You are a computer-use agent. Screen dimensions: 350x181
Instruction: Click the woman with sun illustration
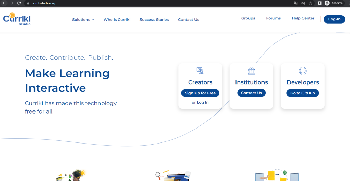(71, 175)
